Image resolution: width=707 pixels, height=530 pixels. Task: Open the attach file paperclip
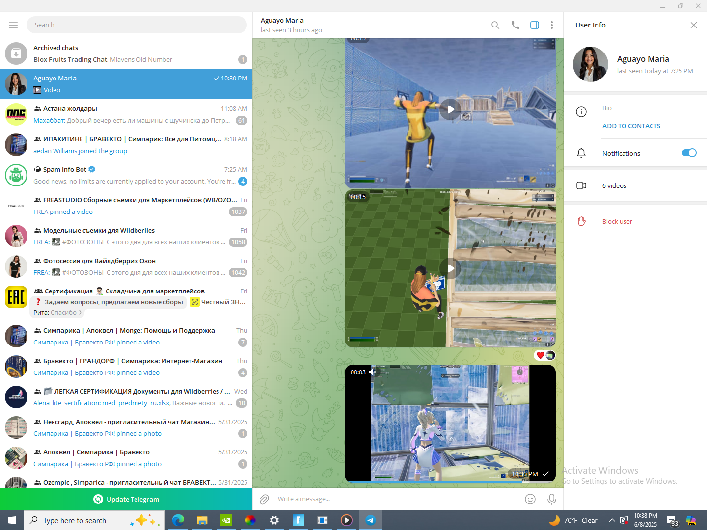click(264, 499)
